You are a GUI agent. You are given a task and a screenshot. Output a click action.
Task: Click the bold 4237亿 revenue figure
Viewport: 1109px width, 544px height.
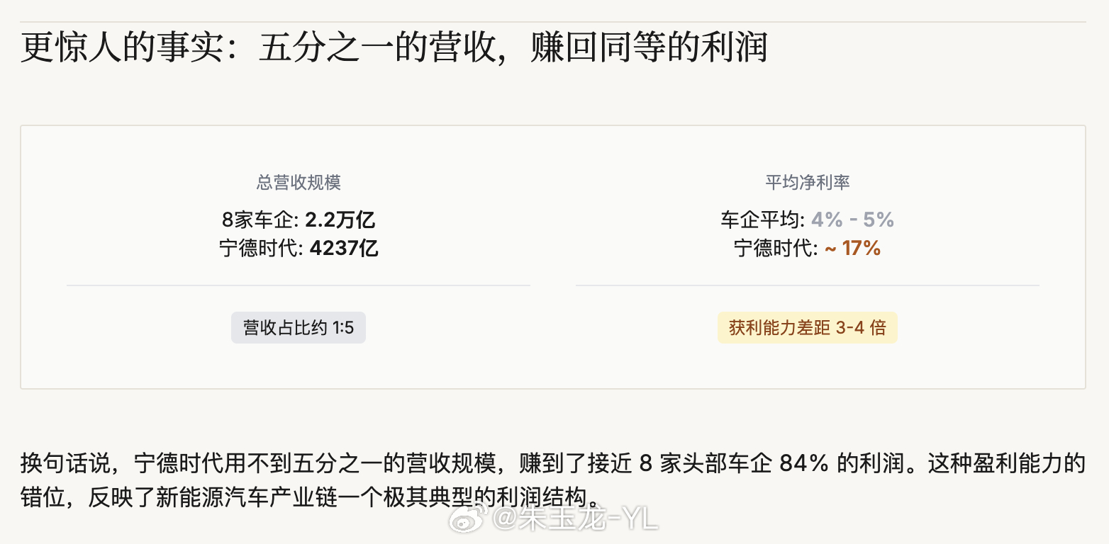coord(344,249)
